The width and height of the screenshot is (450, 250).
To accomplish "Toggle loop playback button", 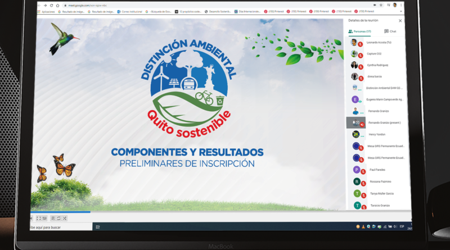I will pyautogui.click(x=58, y=219).
